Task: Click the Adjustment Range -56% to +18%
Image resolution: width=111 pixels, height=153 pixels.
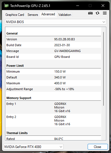Action: (x=64, y=89)
